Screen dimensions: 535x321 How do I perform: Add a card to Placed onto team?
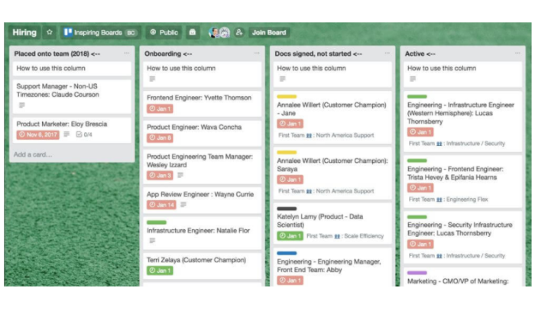[33, 154]
